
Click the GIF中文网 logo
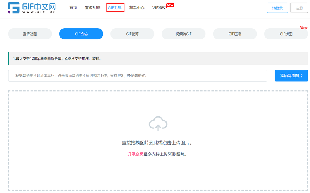point(32,8)
